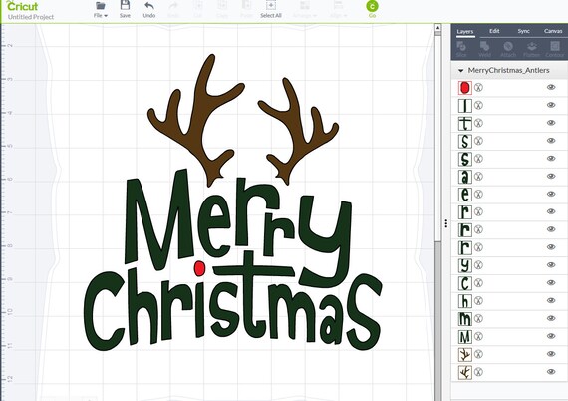Click the red nose dot on canvas
The image size is (568, 401).
click(x=199, y=268)
